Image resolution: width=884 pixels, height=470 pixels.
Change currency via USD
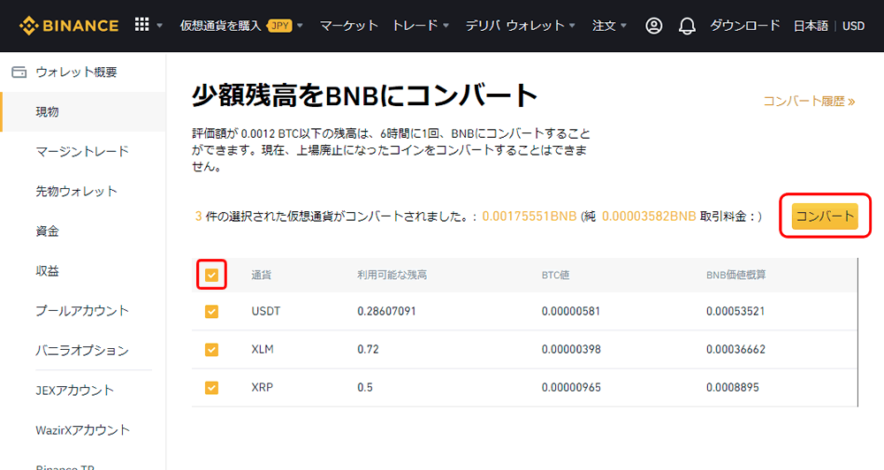click(x=854, y=26)
